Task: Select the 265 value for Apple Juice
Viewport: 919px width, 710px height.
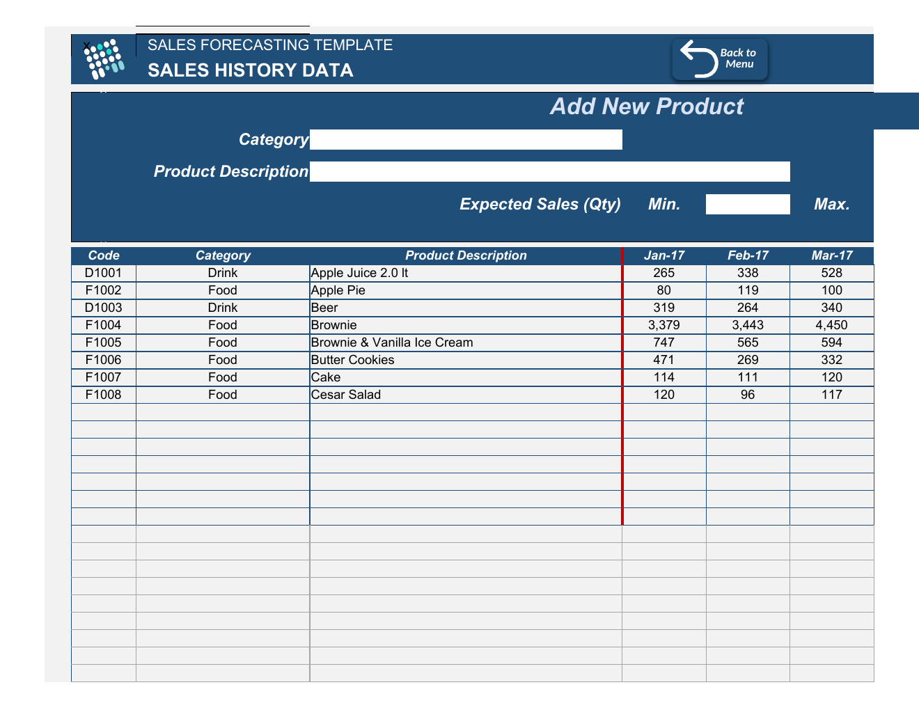Action: 664,273
